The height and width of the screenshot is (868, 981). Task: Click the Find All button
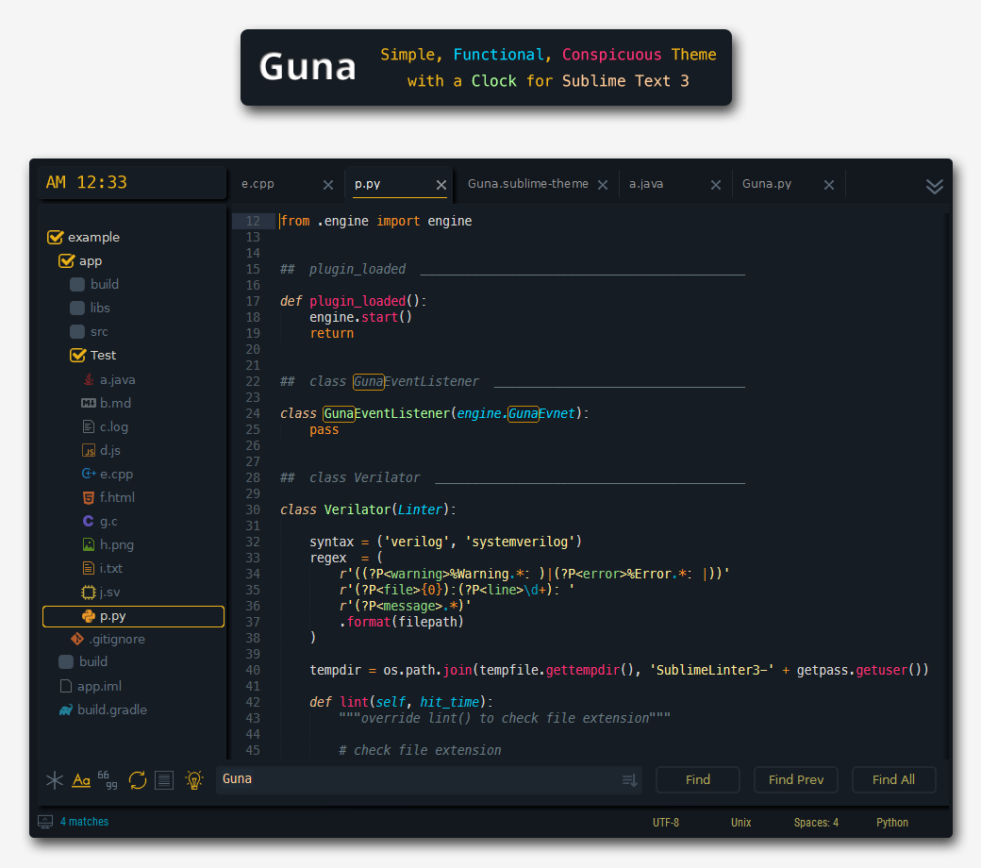pyautogui.click(x=893, y=779)
